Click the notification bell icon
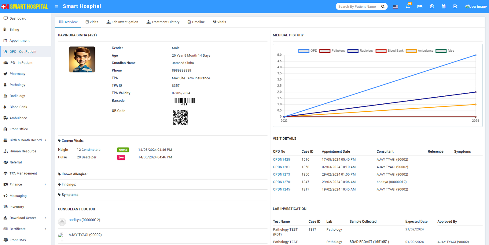489x245 pixels. 408,6
